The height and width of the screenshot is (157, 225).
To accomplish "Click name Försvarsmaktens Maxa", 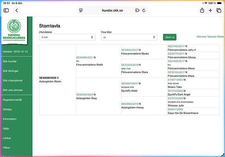I will 181,76.
